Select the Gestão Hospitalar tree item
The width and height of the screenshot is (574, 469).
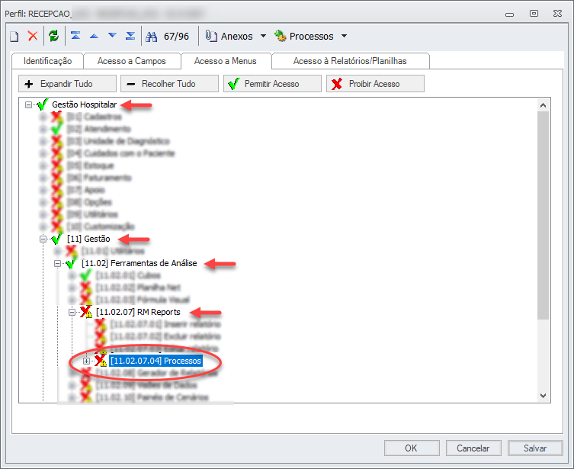tap(84, 104)
